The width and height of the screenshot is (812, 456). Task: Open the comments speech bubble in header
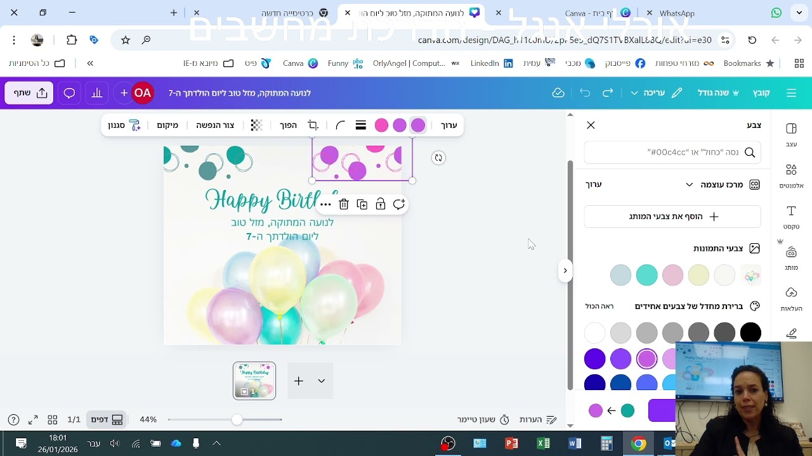69,93
